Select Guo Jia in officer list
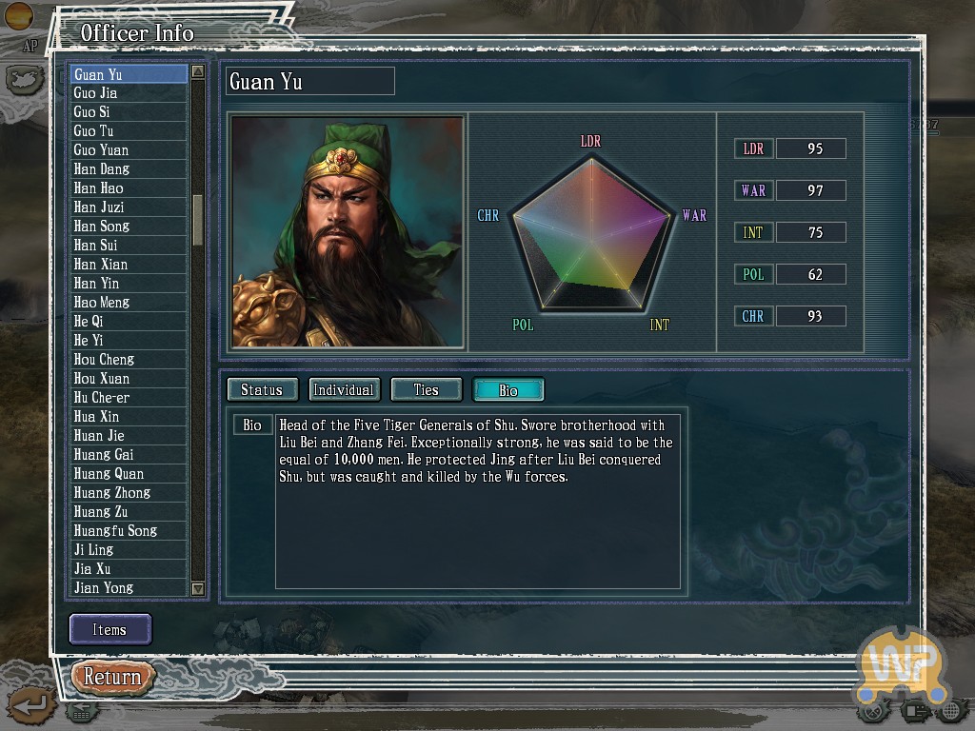975x731 pixels. 129,93
